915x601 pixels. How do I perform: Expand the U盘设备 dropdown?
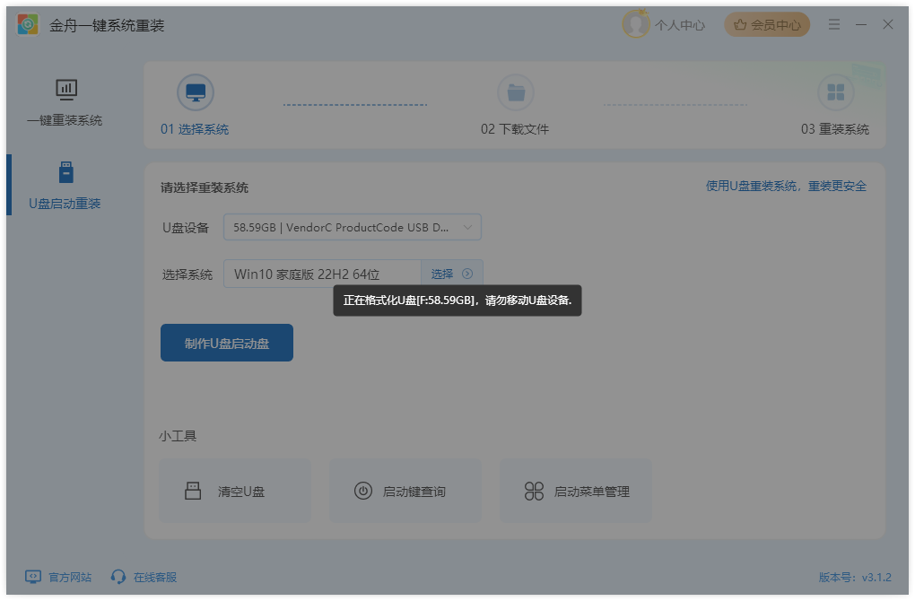click(353, 227)
